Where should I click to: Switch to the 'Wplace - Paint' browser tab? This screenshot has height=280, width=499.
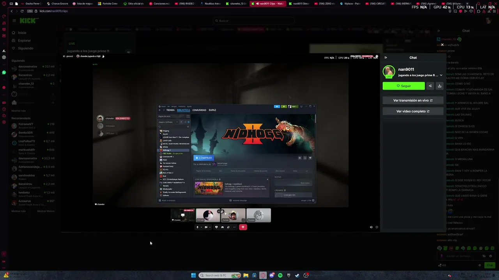(351, 3)
